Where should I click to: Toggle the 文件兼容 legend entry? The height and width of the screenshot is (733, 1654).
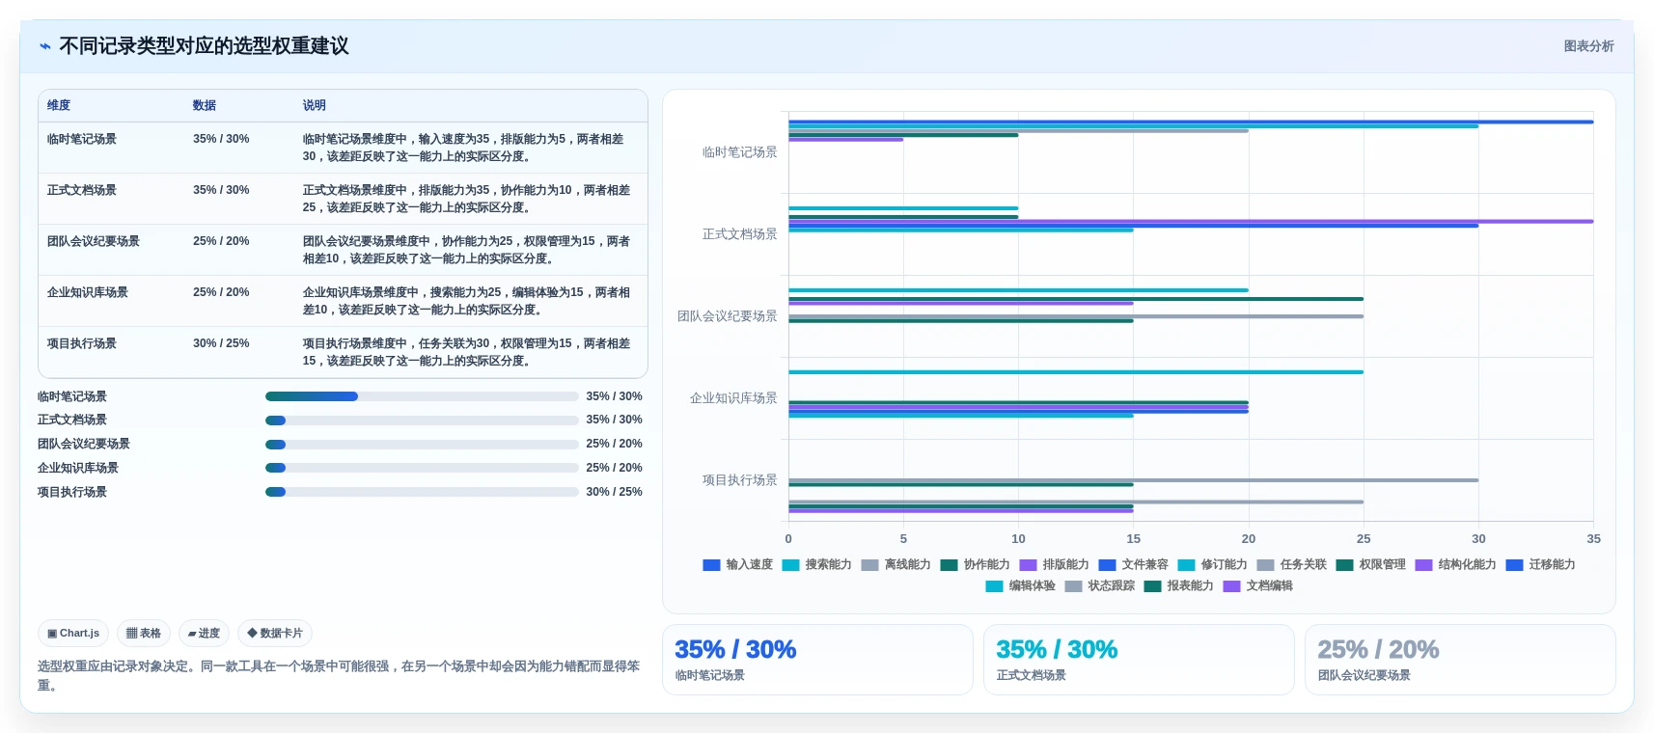click(x=1134, y=564)
